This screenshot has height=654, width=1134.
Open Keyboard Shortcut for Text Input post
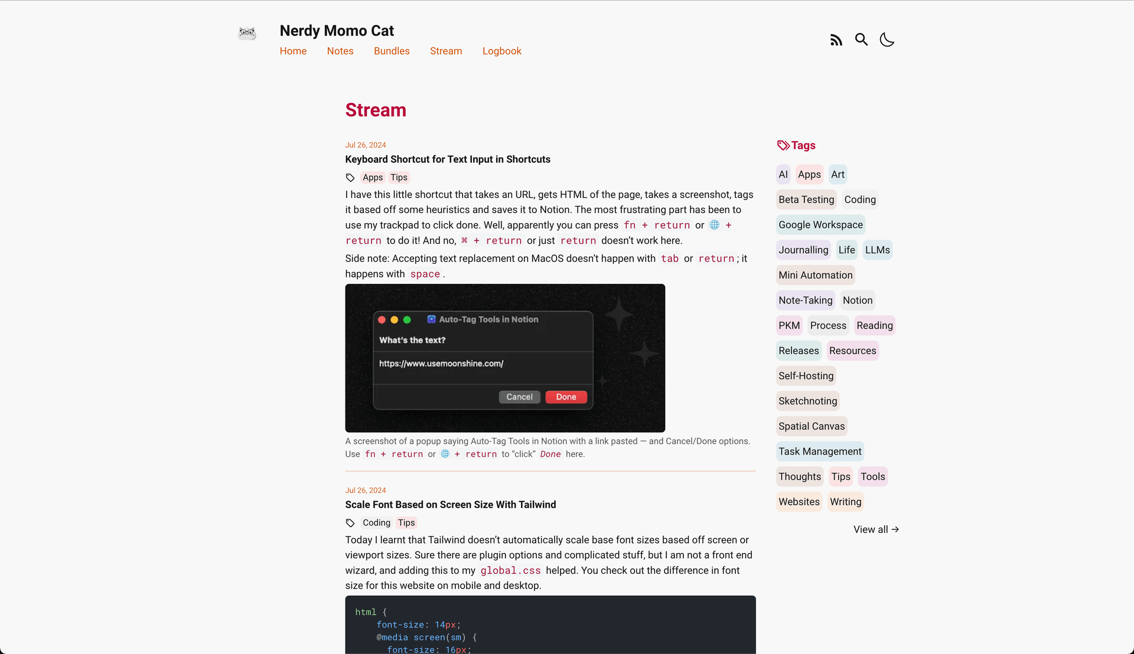tap(448, 159)
